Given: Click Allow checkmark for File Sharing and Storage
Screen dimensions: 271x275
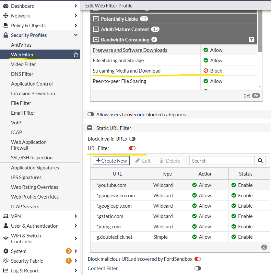Looking at the screenshot, I should coord(206,60).
